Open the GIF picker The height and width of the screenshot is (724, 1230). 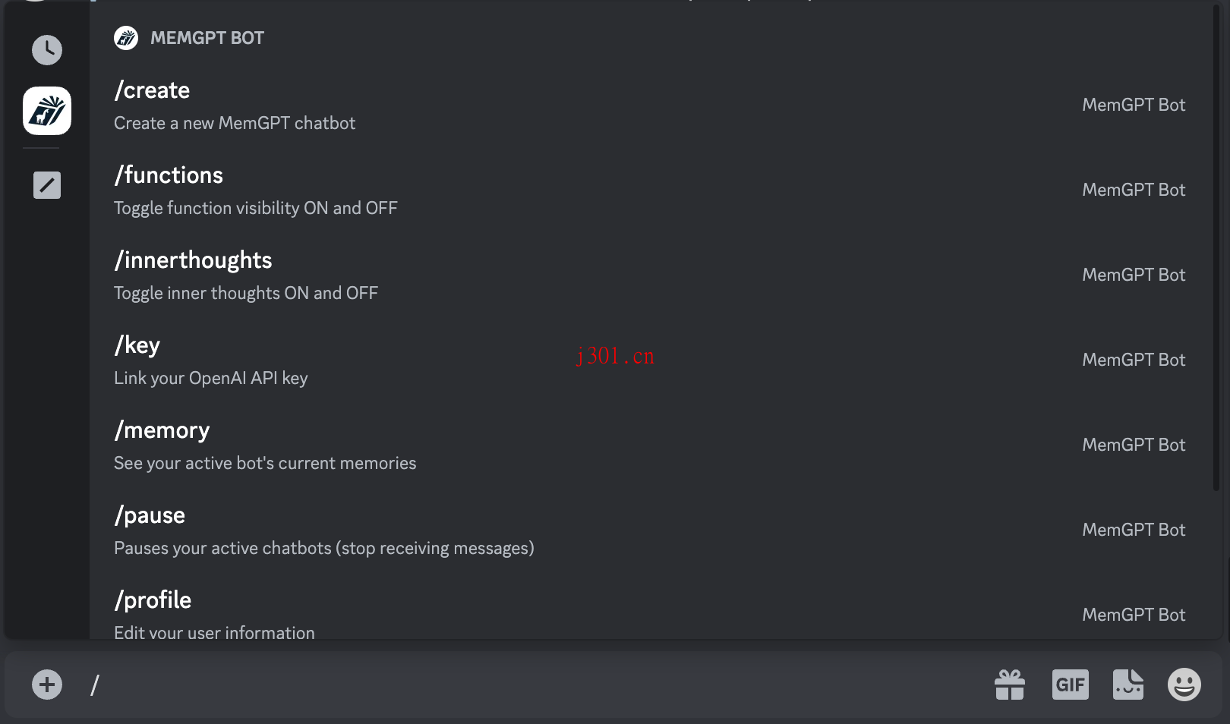[x=1071, y=685]
